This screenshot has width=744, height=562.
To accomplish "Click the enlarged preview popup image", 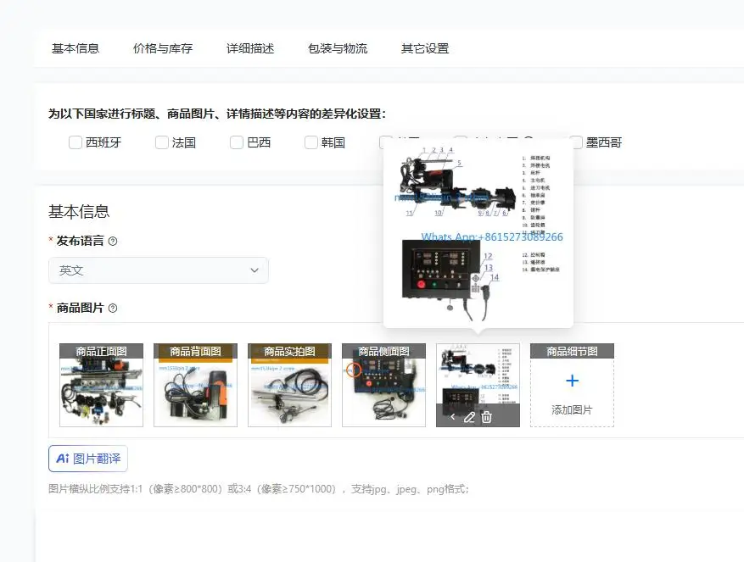I will click(478, 233).
